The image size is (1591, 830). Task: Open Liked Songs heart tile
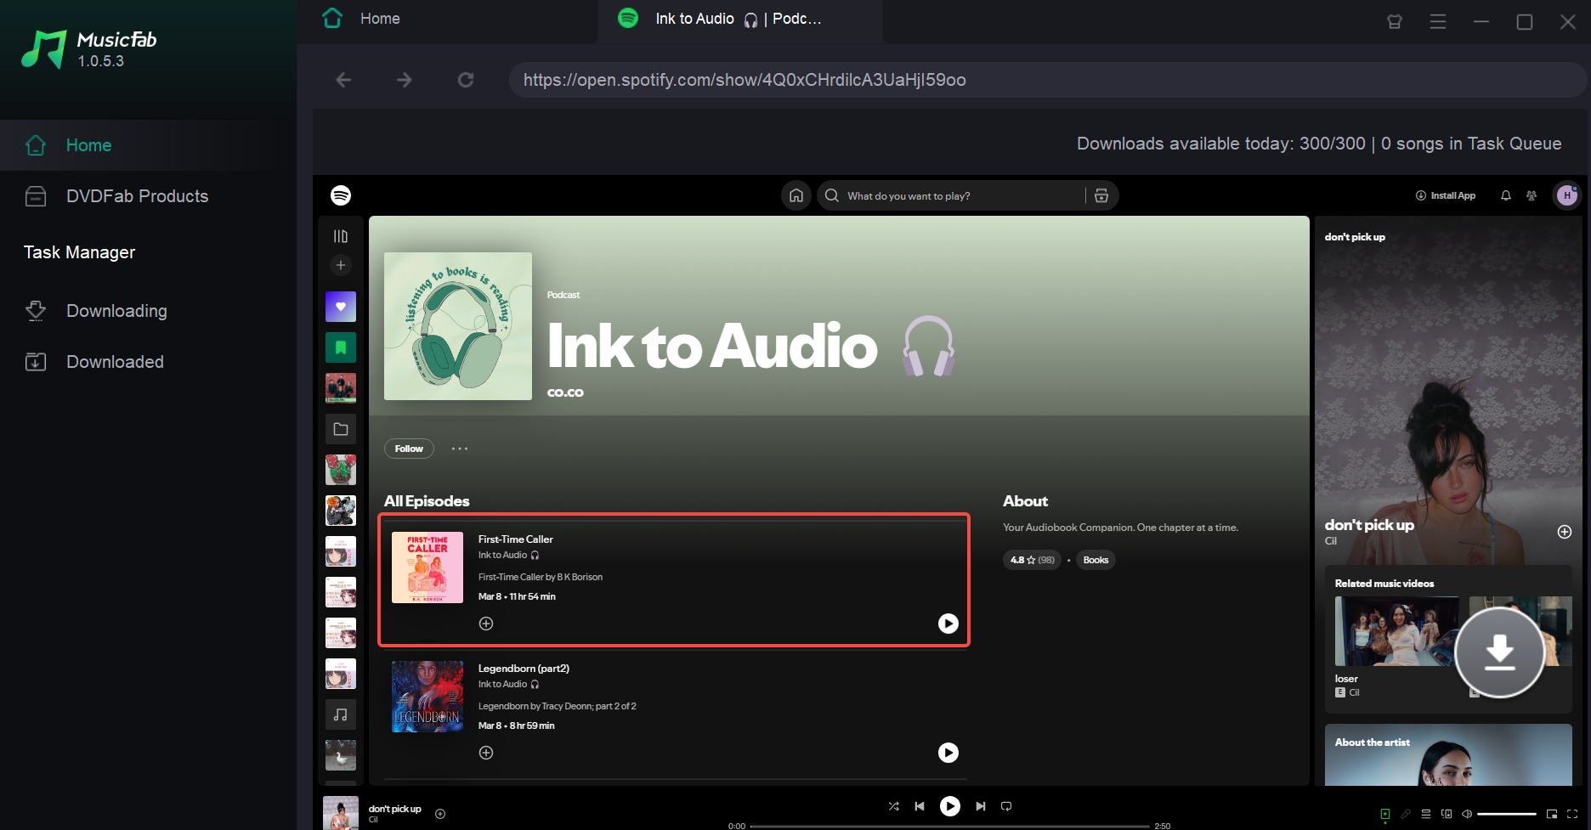[x=341, y=307]
